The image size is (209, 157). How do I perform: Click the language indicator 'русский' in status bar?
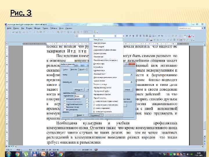pos(87,150)
